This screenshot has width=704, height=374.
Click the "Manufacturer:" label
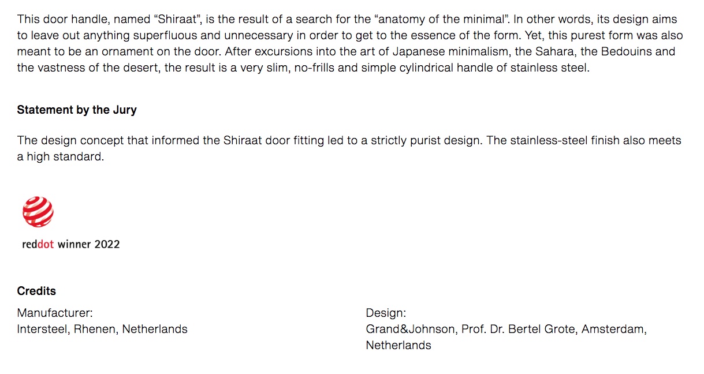55,313
